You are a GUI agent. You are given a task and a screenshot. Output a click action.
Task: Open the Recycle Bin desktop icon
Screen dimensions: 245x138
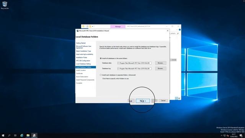(5, 5)
